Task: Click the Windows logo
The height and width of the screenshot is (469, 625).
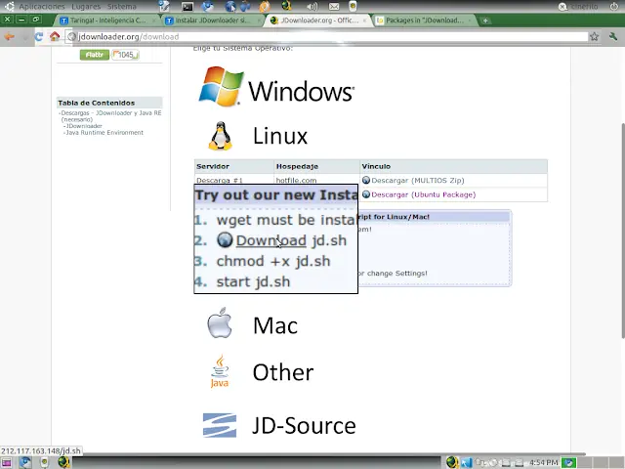Action: click(222, 86)
